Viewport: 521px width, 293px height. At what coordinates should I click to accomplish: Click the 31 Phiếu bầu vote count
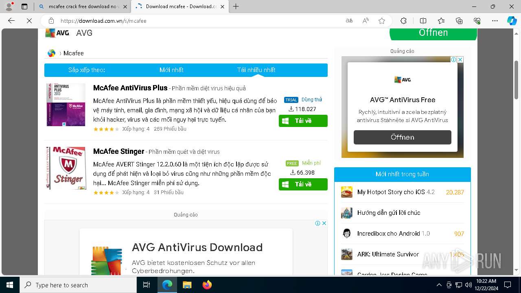point(169,192)
